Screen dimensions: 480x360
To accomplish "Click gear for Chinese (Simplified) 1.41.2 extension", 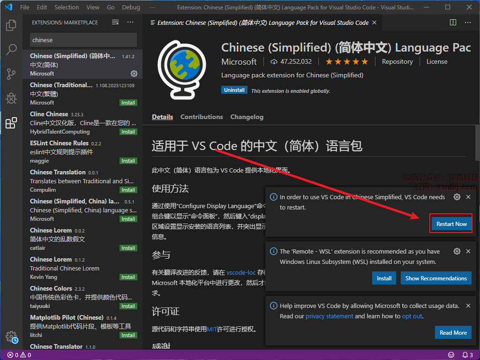I will (134, 74).
